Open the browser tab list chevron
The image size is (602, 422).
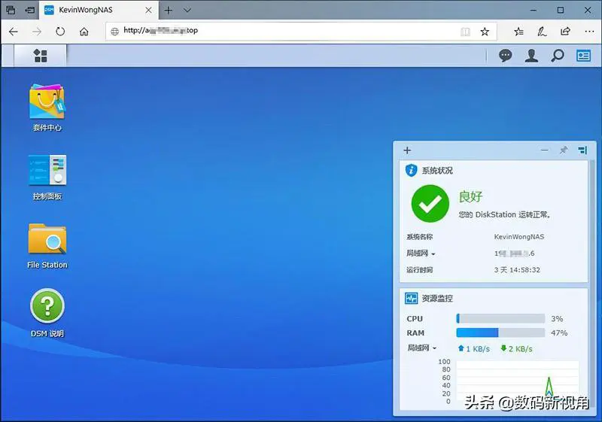click(187, 11)
